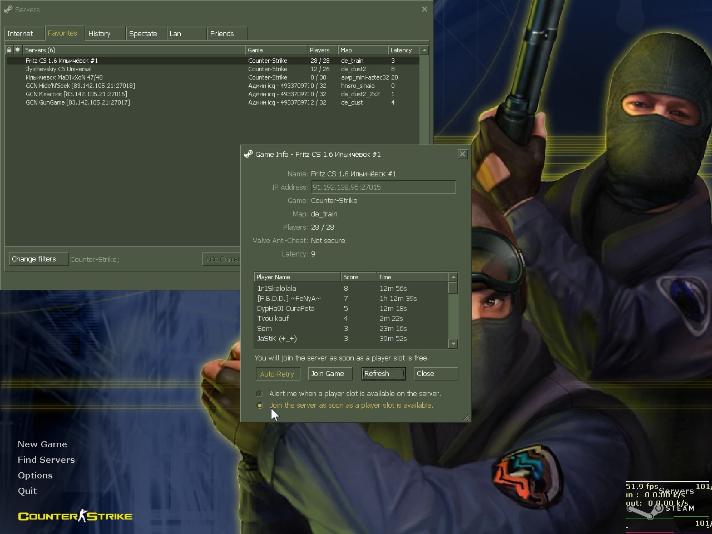Click the resize grip of Game Info dialog
The height and width of the screenshot is (534, 712).
pos(466,418)
